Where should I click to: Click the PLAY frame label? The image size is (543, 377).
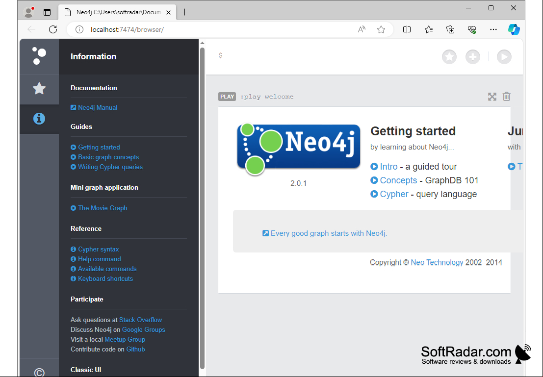click(x=227, y=97)
